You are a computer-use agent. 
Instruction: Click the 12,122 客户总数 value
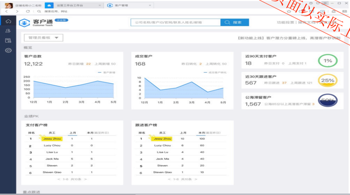tap(33, 64)
